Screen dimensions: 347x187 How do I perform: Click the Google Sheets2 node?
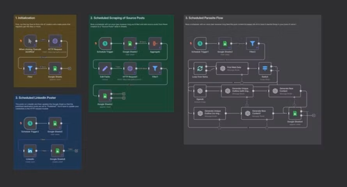tap(105, 96)
